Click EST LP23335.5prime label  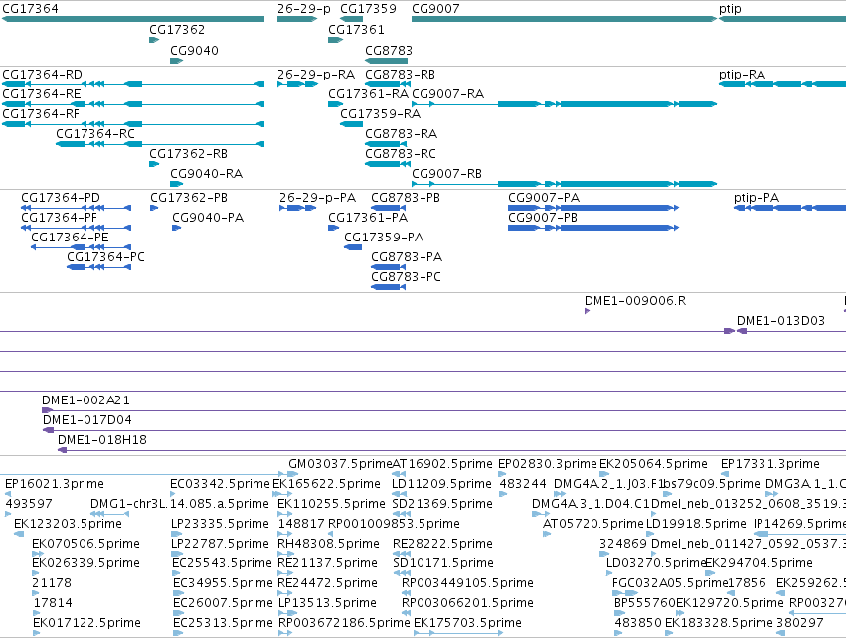click(220, 524)
